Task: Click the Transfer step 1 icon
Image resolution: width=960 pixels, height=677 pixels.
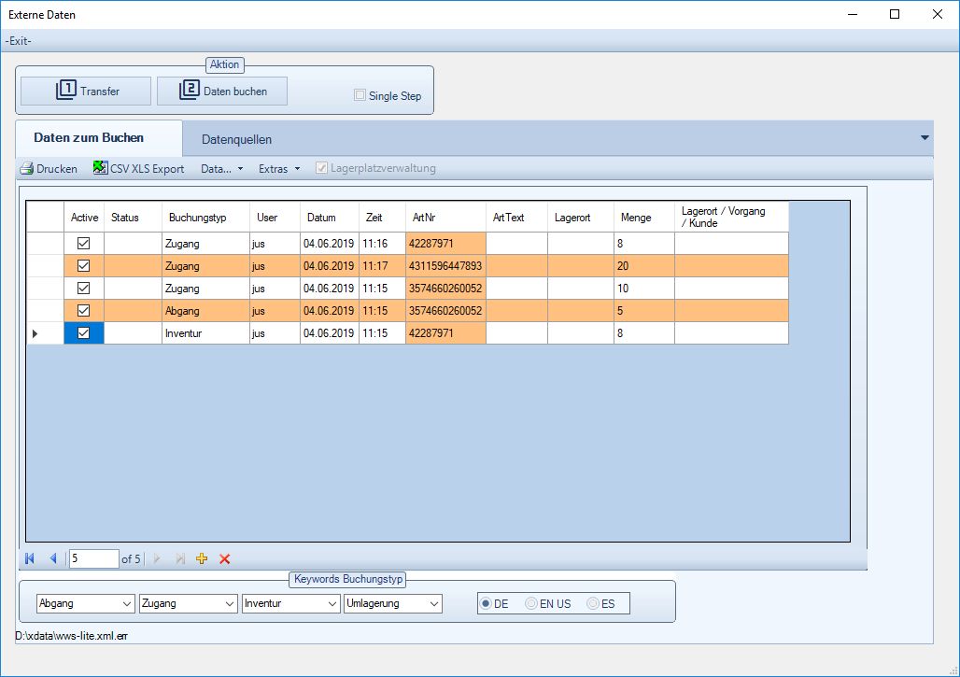Action: tap(65, 90)
